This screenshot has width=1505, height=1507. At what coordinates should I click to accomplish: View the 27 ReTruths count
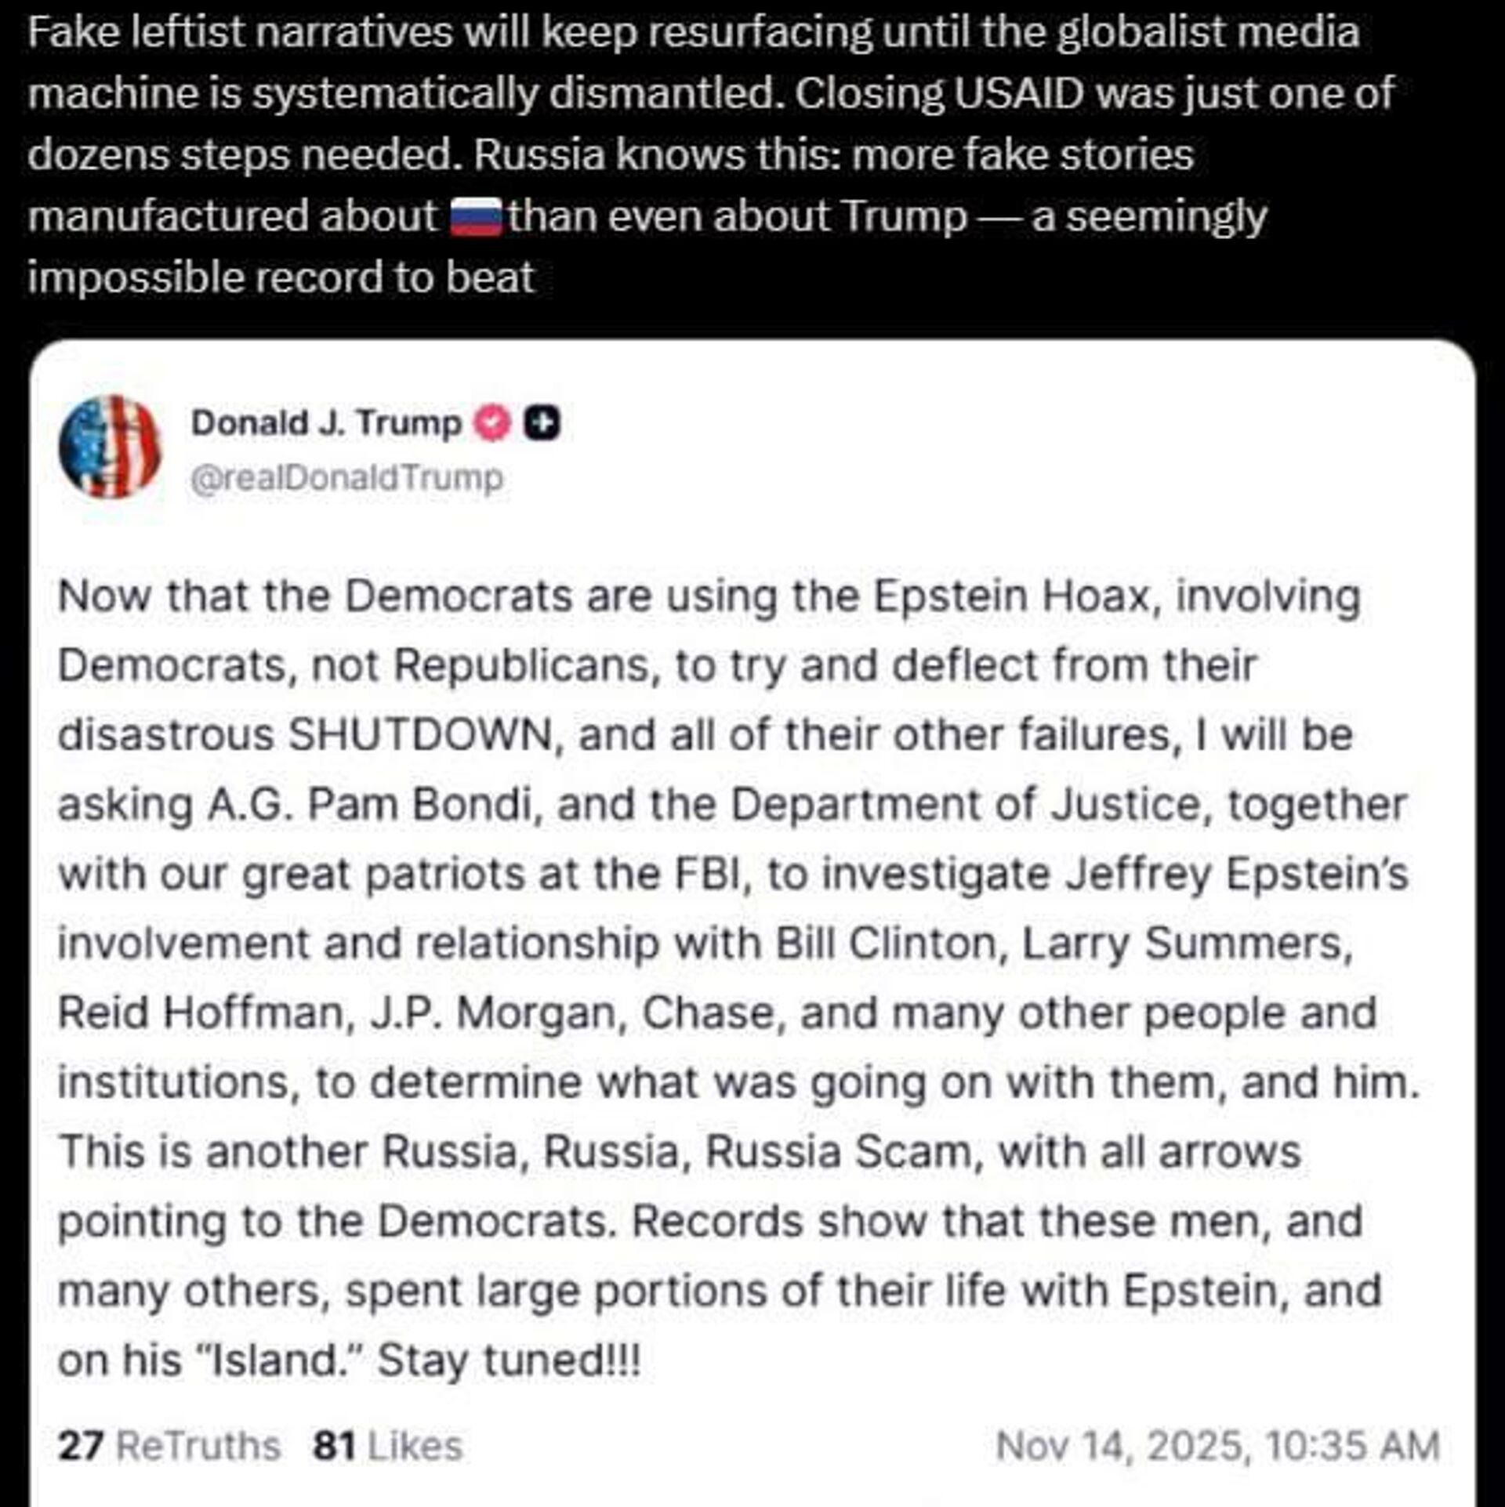tap(169, 1446)
